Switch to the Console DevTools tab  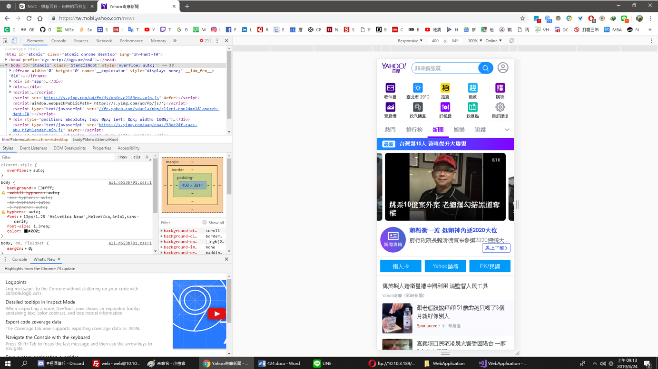59,41
